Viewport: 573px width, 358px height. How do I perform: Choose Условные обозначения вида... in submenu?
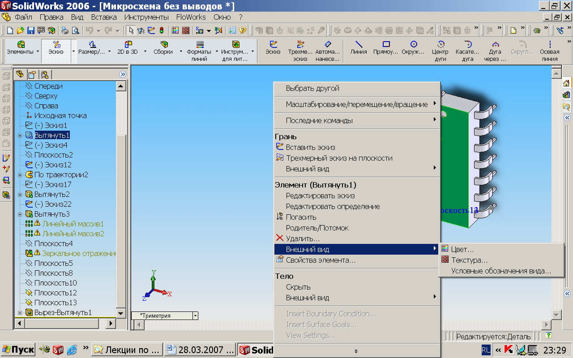501,271
